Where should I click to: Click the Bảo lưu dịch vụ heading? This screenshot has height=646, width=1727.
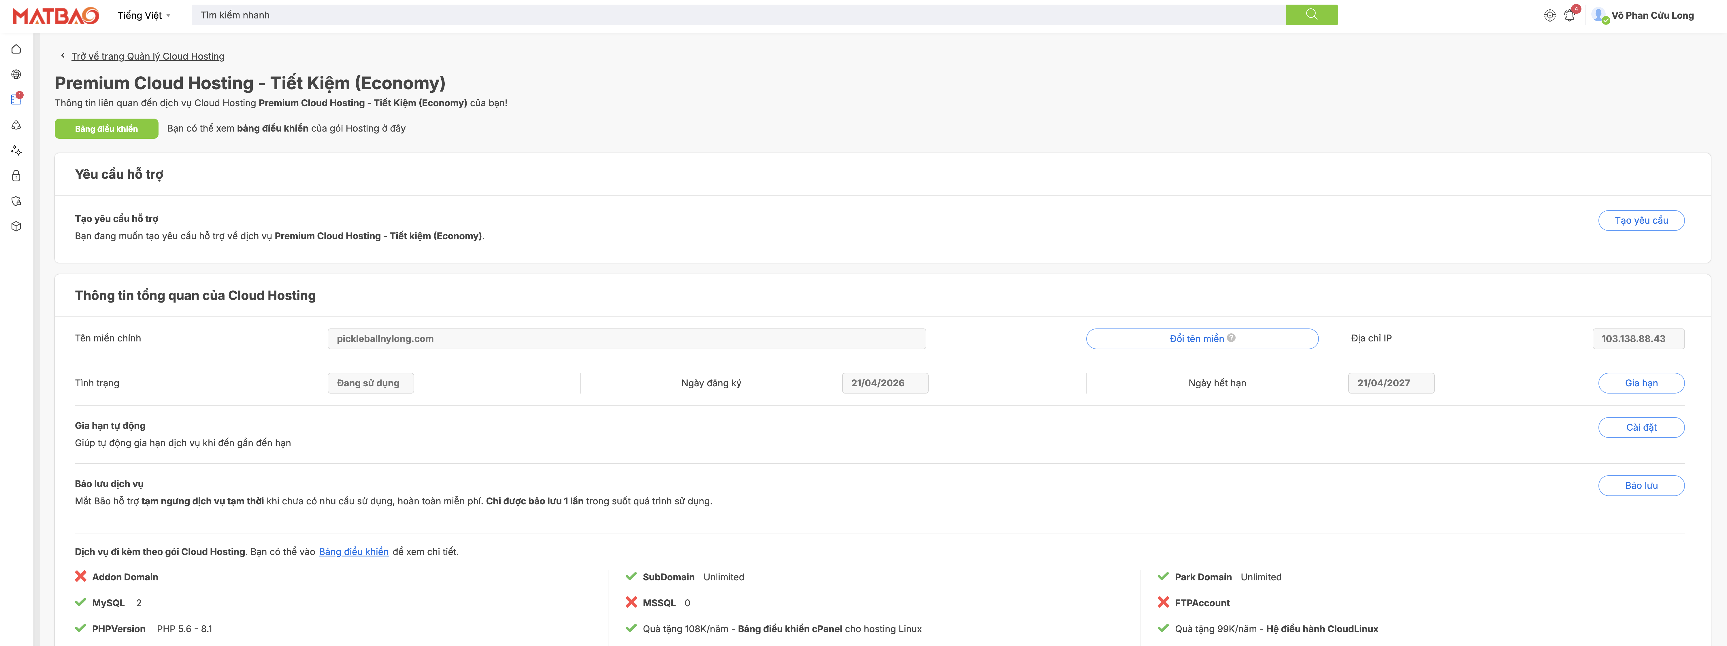coord(109,484)
